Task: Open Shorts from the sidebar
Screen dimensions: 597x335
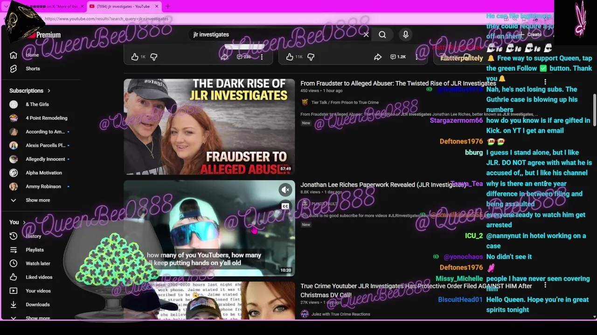Action: pos(33,68)
